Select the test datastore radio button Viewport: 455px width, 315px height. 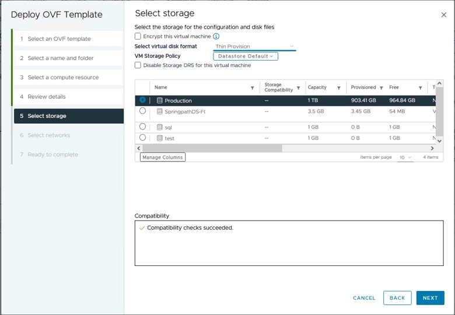coord(142,138)
